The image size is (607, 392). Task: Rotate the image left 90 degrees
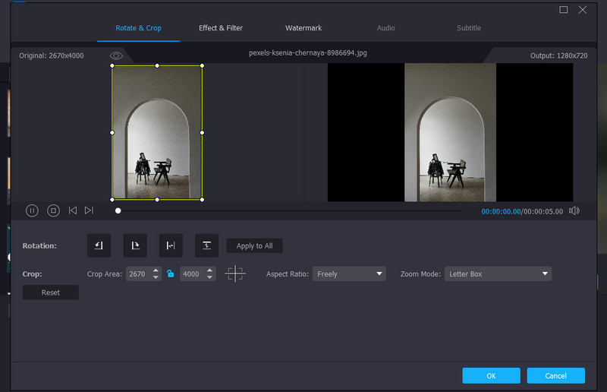coord(99,245)
